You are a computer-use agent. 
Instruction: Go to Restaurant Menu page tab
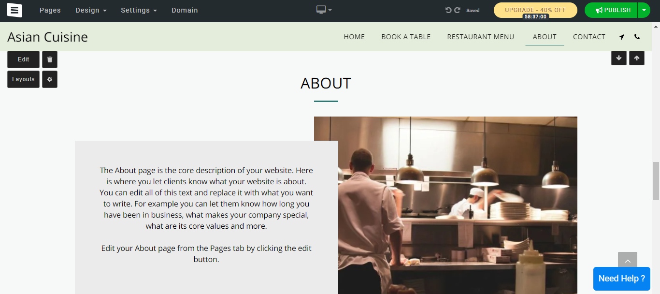pos(481,37)
